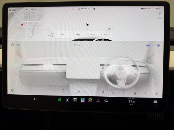Screen dimensions: 174x130
Task: Tap the 21°C outside temperature reading
Action: click(x=27, y=9)
